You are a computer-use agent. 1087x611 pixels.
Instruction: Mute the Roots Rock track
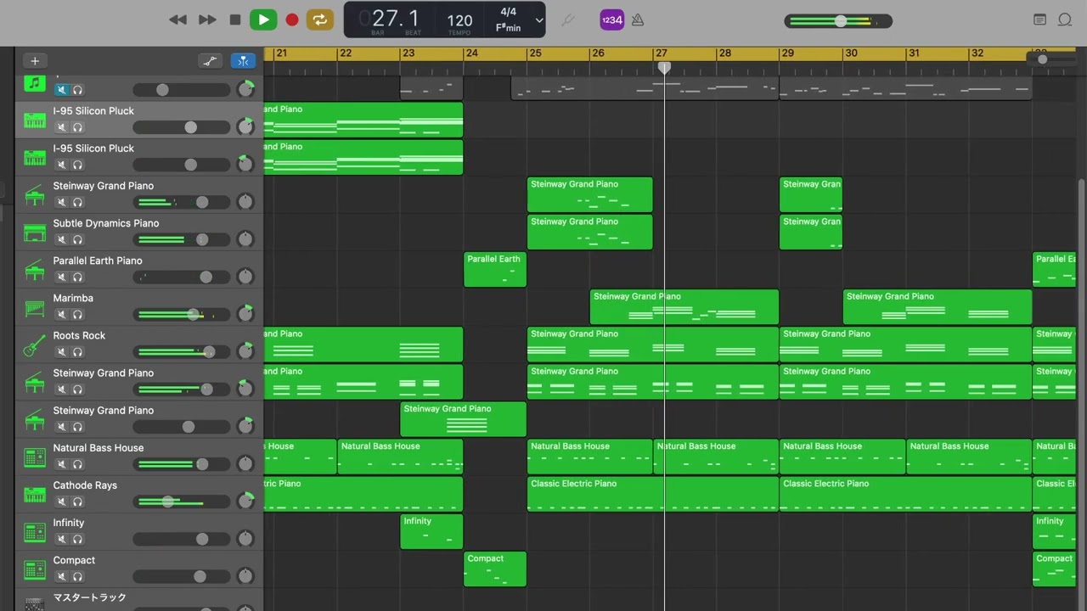[x=61, y=351]
